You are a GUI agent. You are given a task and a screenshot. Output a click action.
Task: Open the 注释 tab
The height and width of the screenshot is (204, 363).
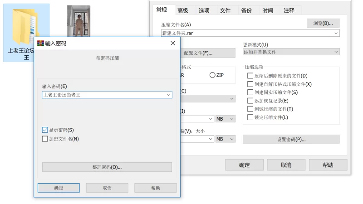[x=289, y=10]
